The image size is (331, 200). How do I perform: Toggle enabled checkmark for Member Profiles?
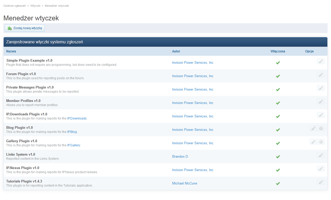278,103
